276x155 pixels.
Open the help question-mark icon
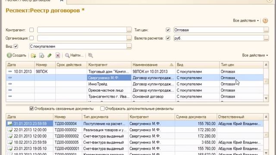[x=265, y=21]
